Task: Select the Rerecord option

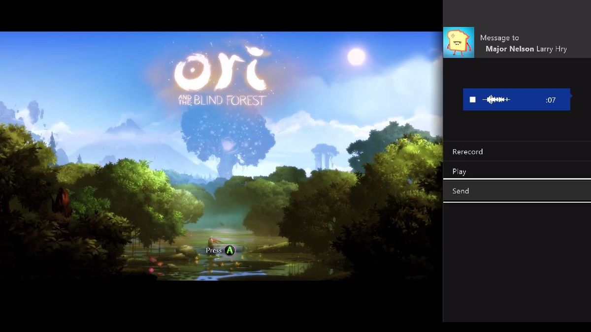Action: click(517, 151)
